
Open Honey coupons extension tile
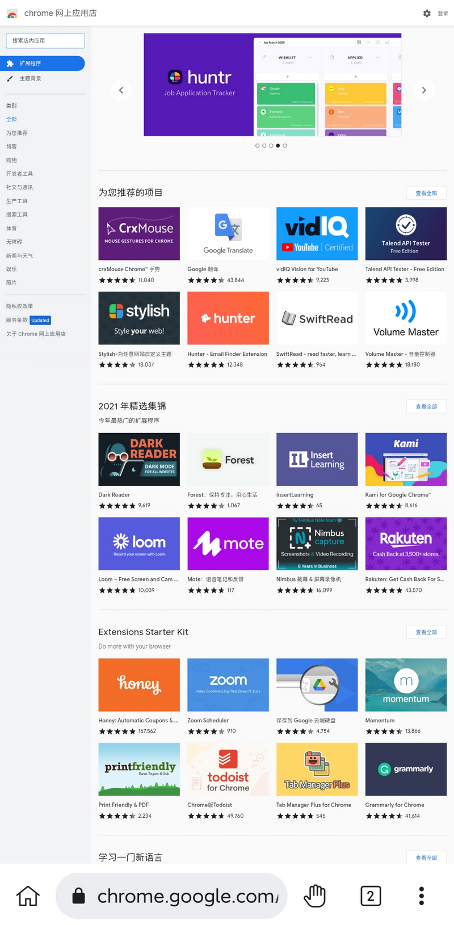click(x=139, y=697)
